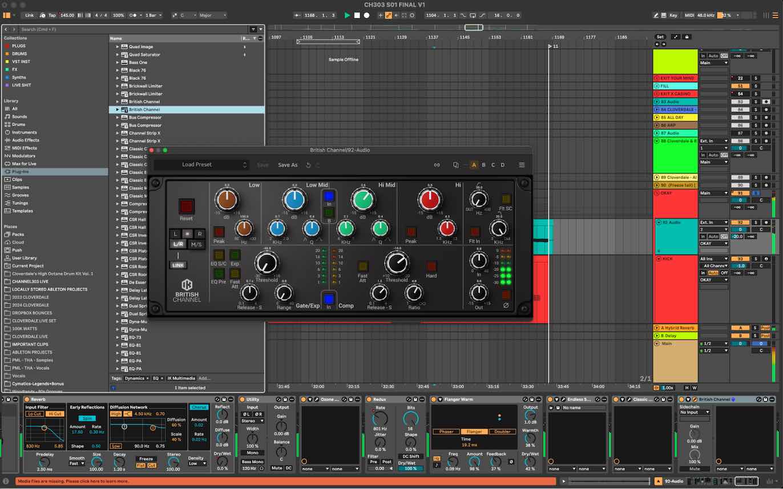Activate the Draw Mode pencil icon
Viewport: 783px width, 489px height.
[x=655, y=15]
